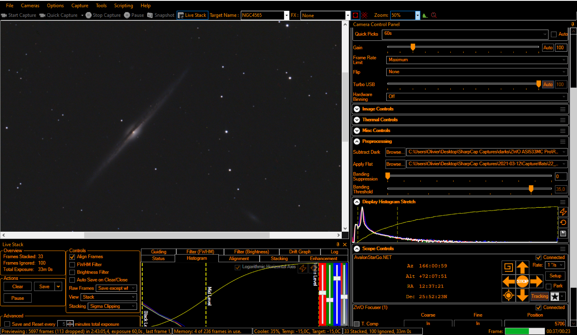Toggle Logarithmic Horizontal Axis checkbox
577x335 pixels.
[x=238, y=267]
